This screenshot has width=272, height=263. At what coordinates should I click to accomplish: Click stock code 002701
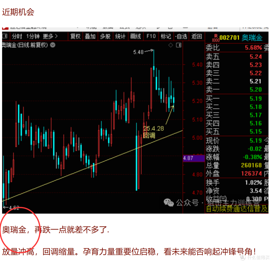[x=229, y=37]
